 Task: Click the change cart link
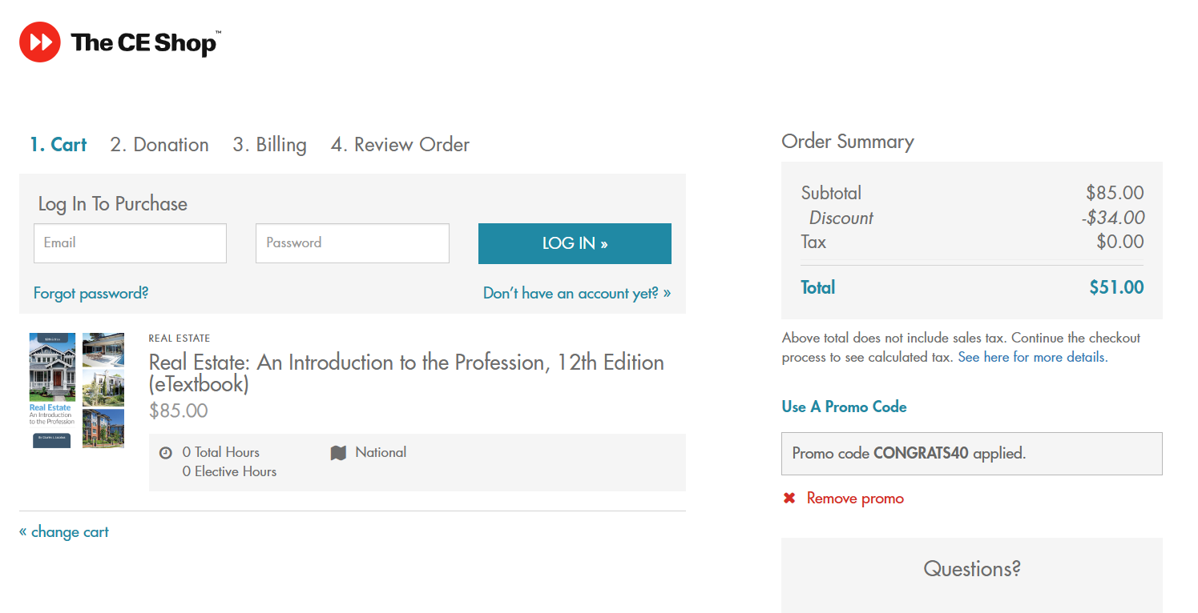point(64,532)
